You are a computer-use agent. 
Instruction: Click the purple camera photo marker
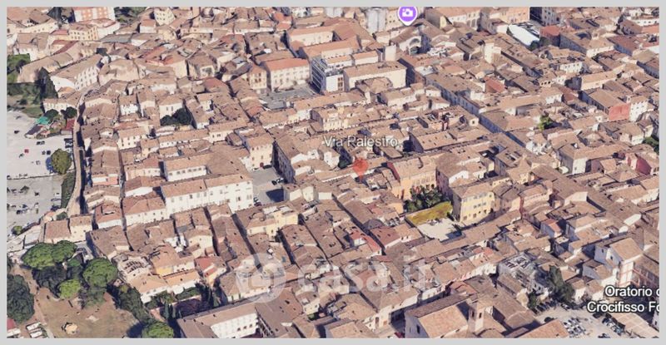(407, 13)
